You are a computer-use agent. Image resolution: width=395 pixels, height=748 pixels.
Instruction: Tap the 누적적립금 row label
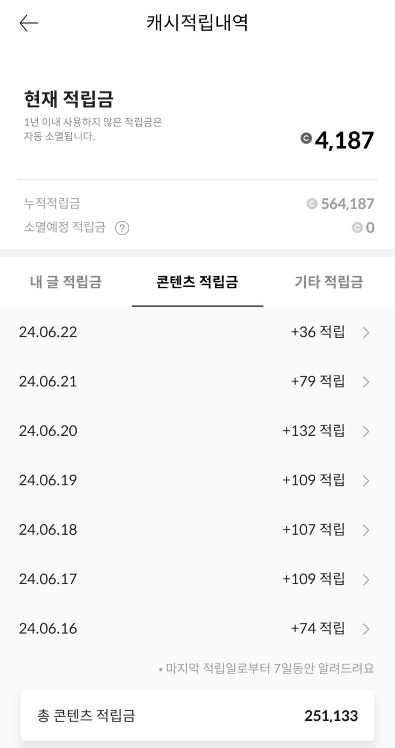(x=52, y=203)
